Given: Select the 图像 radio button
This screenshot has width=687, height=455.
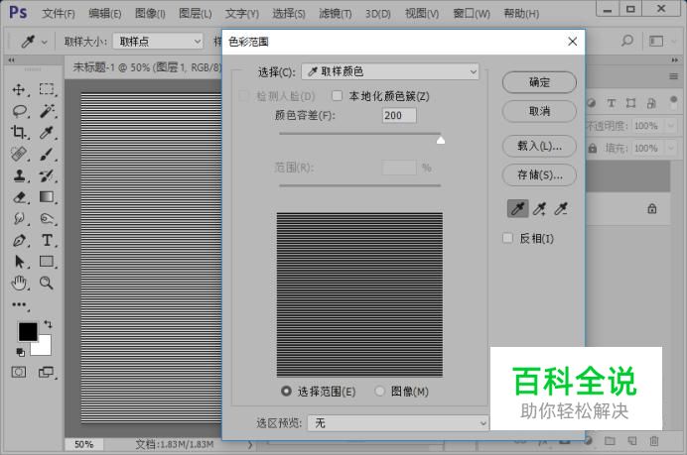Looking at the screenshot, I should [379, 391].
